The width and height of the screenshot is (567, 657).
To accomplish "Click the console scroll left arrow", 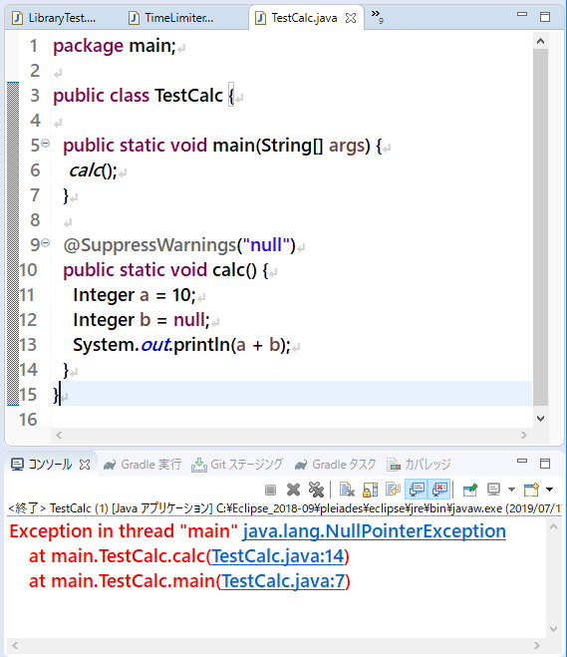I will point(15,645).
